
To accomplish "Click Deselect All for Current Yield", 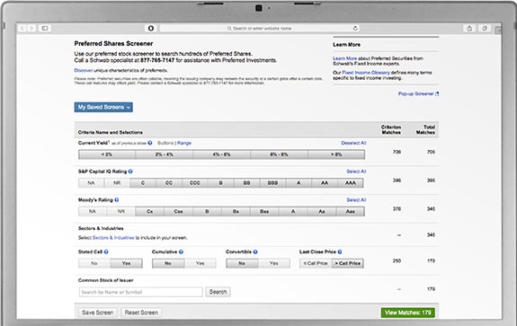I will (x=353, y=143).
